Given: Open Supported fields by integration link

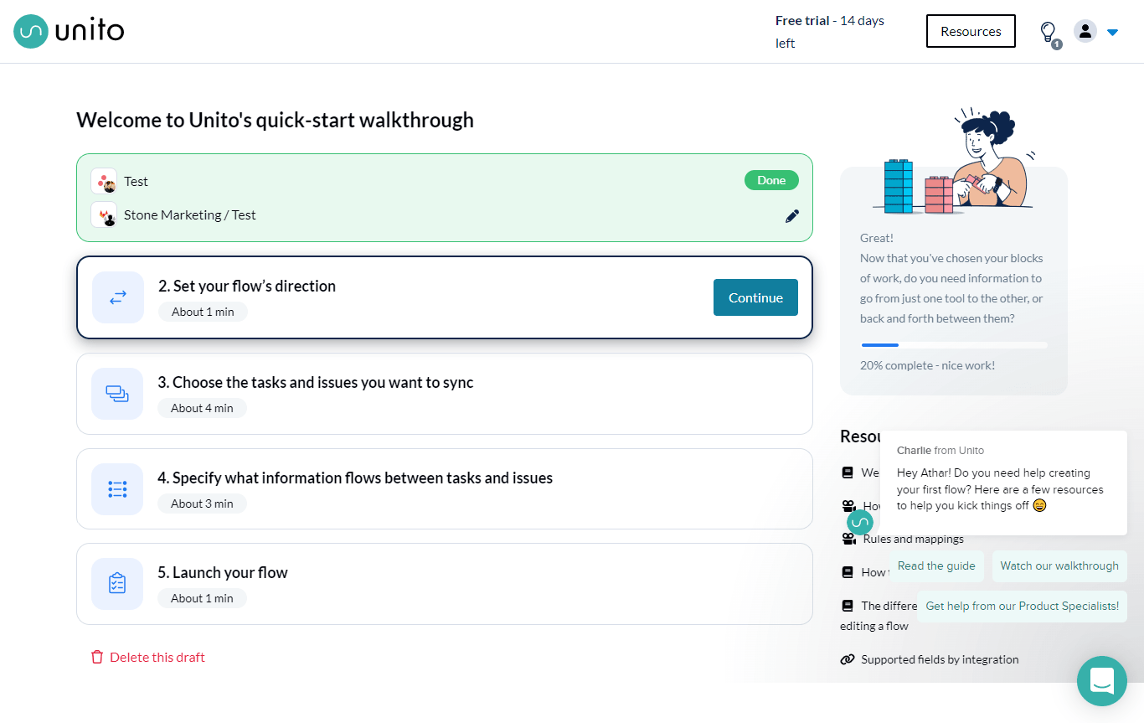Looking at the screenshot, I should (940, 659).
